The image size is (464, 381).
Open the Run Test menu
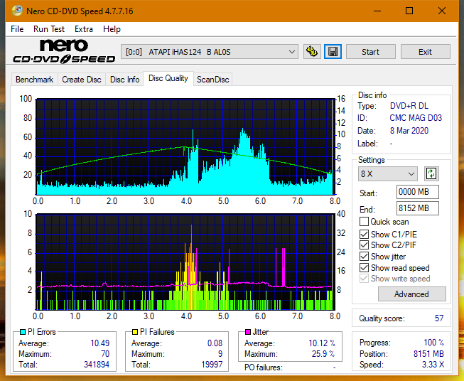[x=49, y=29]
